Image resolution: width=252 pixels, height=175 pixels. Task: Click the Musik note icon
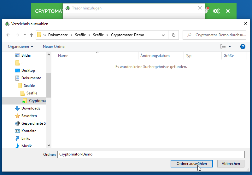tap(17, 146)
